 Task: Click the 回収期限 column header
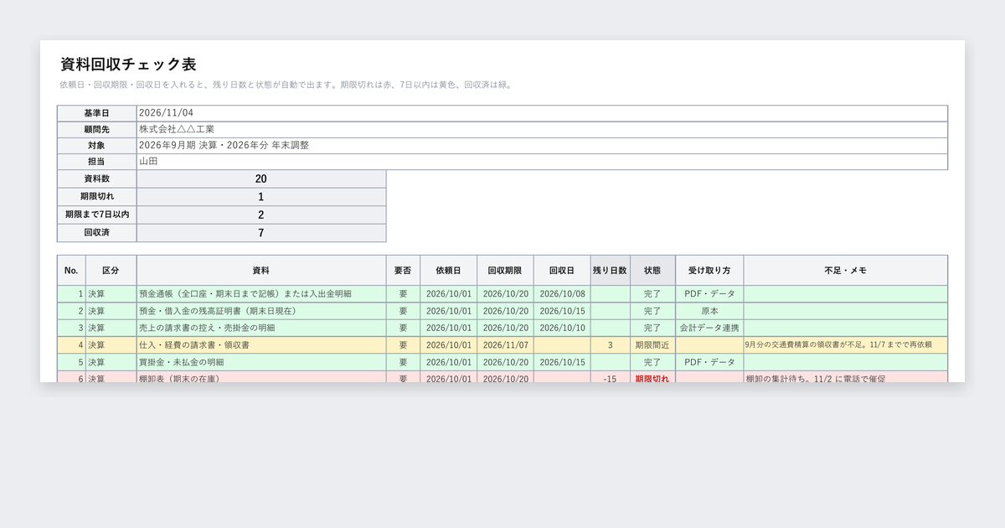pos(505,271)
